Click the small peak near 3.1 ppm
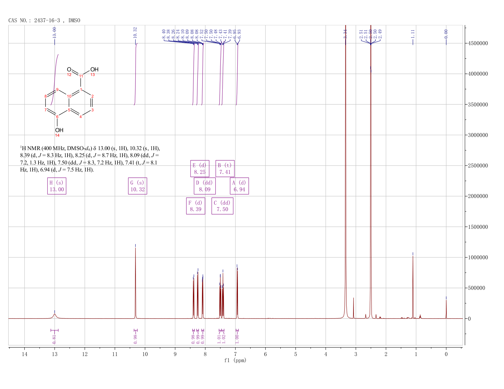The image size is (504, 389). point(353,308)
